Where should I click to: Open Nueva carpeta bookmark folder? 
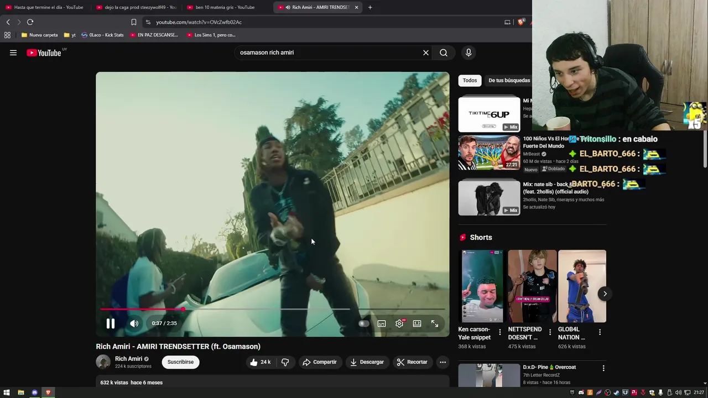(x=39, y=35)
